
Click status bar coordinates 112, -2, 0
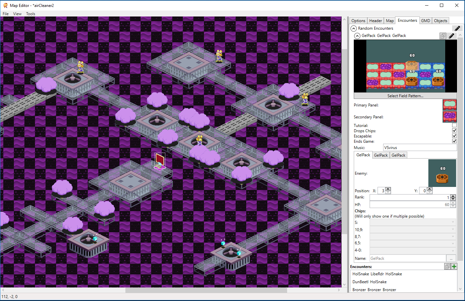pos(10,297)
